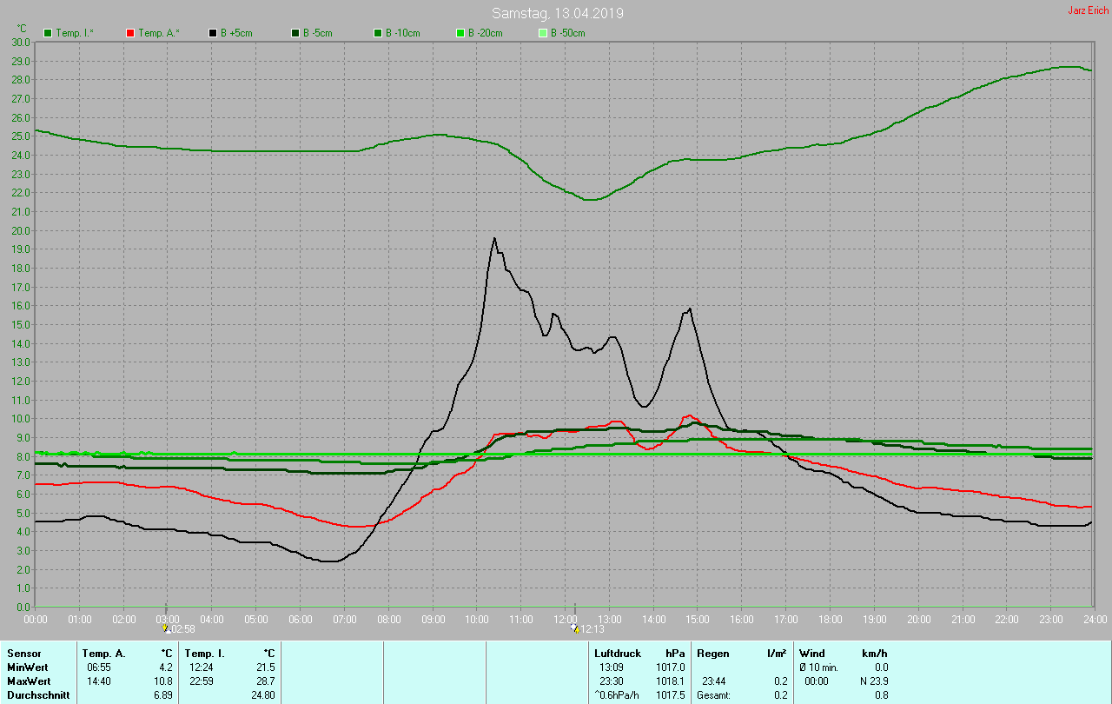Click the '30.0' value on the temperature axis

21,42
